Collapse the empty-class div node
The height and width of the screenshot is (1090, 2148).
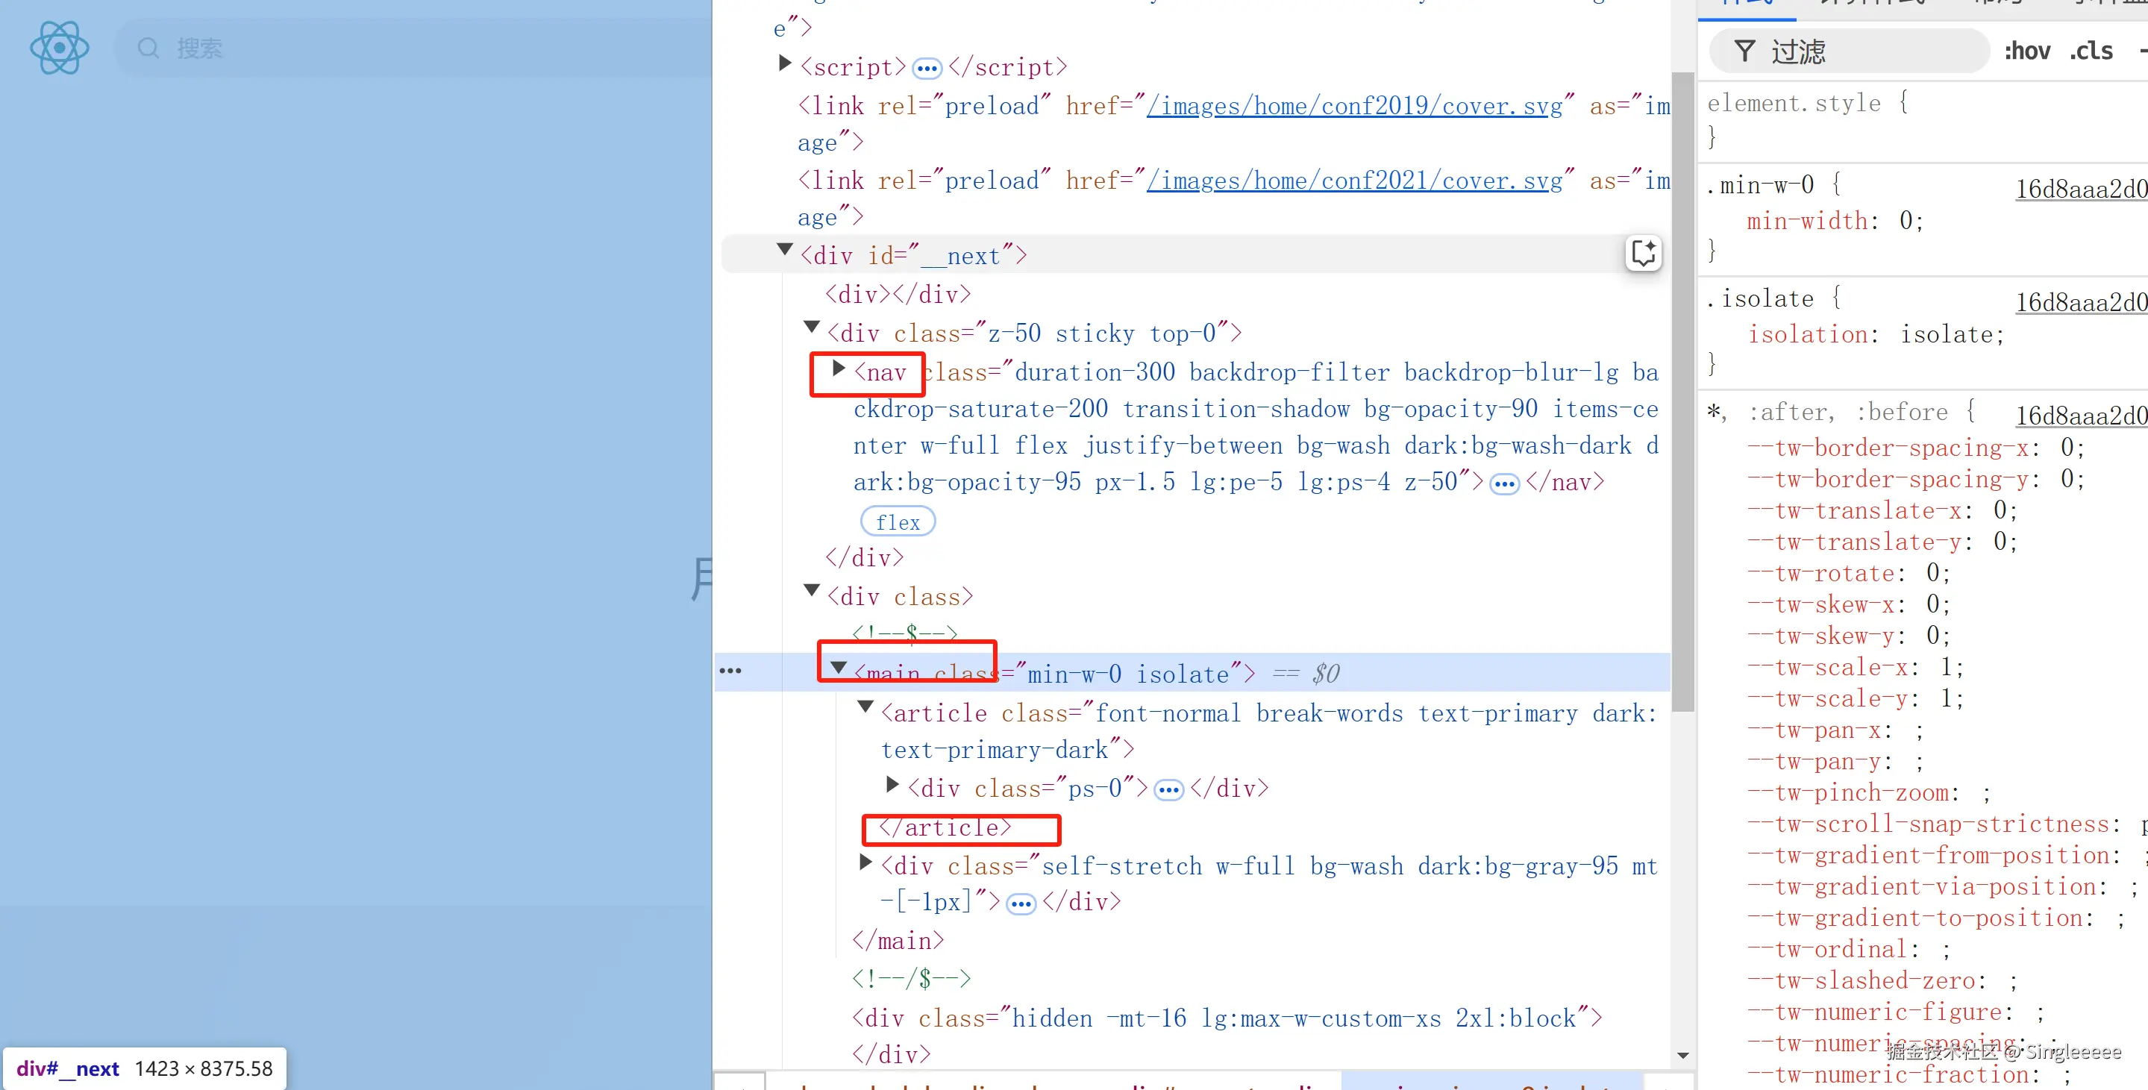point(811,590)
